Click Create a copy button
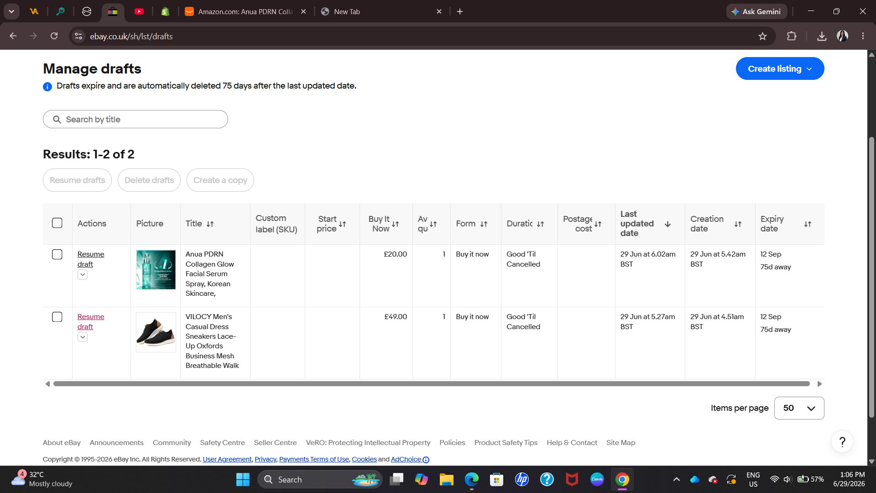The image size is (876, 493). pyautogui.click(x=220, y=180)
